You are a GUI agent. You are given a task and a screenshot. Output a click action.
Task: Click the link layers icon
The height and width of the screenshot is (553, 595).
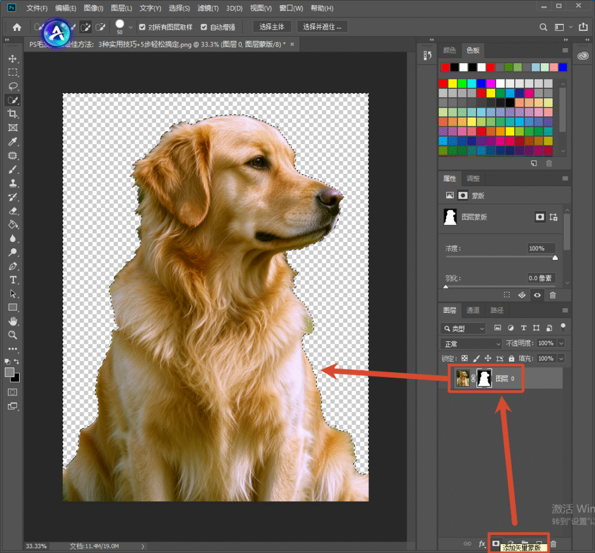tap(468, 544)
